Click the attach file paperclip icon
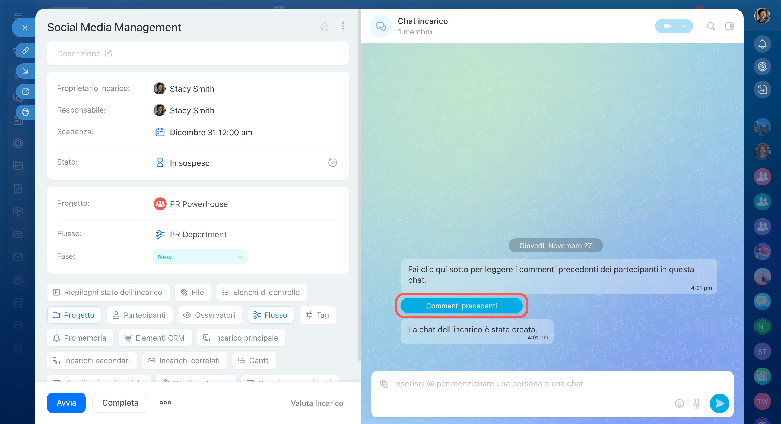This screenshot has width=781, height=424. [x=384, y=384]
